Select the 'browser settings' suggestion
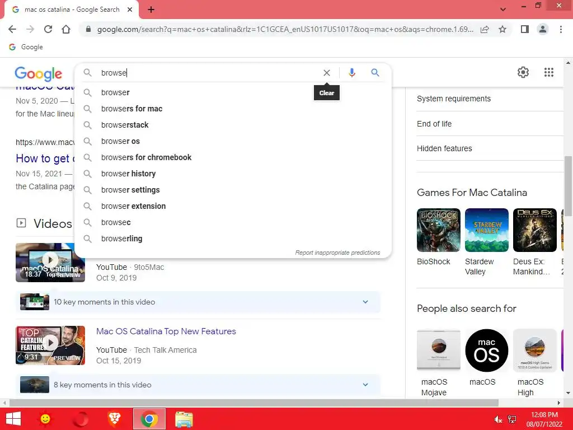Viewport: 573px width, 430px height. [x=233, y=190]
